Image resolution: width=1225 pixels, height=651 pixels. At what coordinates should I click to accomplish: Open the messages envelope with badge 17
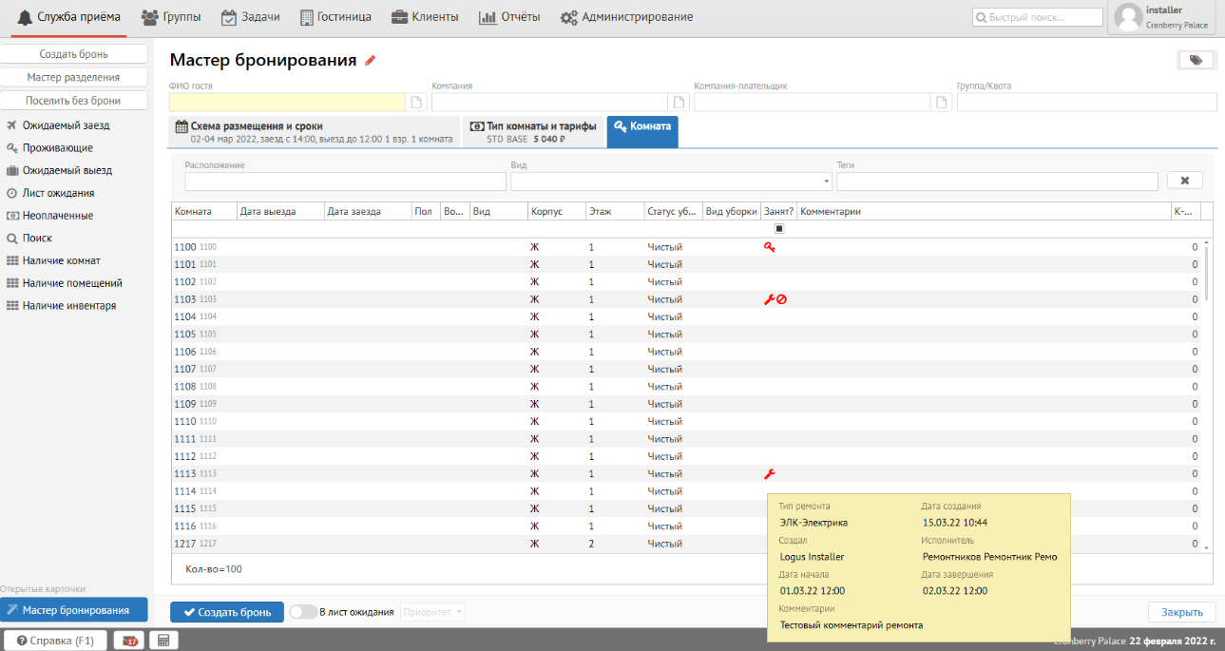pyautogui.click(x=128, y=641)
